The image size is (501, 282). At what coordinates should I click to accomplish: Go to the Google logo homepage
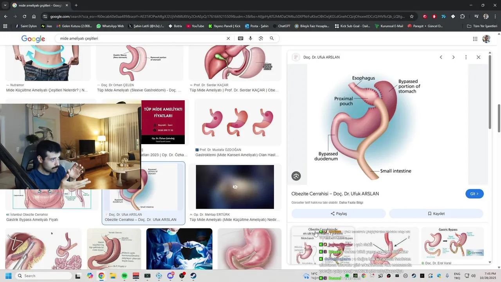click(x=33, y=39)
